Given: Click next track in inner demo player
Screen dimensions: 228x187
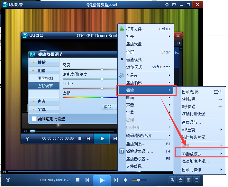Looking at the screenshot, I should (115, 138).
